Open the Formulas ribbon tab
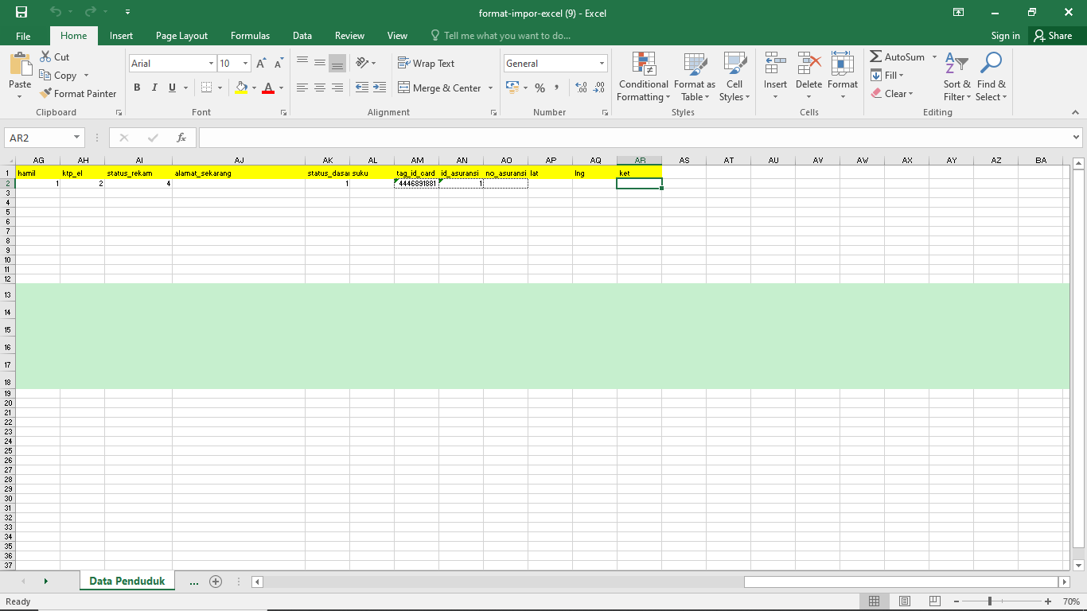Image resolution: width=1087 pixels, height=611 pixels. tap(250, 36)
